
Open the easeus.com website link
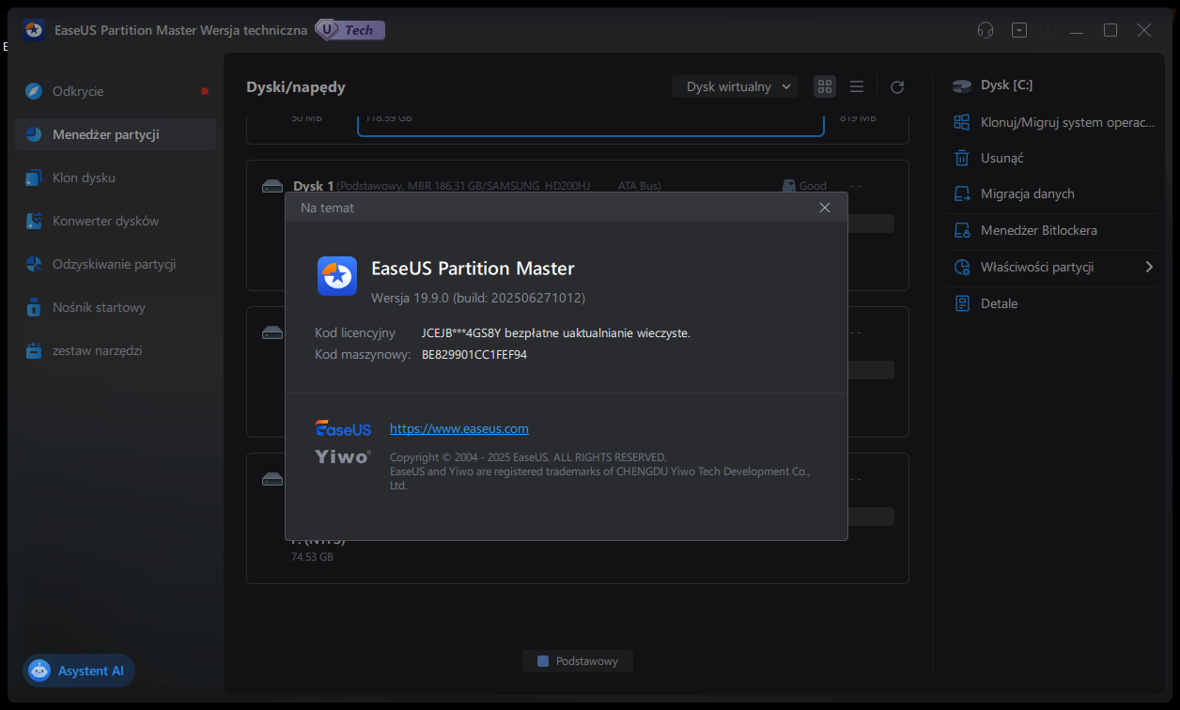pyautogui.click(x=459, y=428)
